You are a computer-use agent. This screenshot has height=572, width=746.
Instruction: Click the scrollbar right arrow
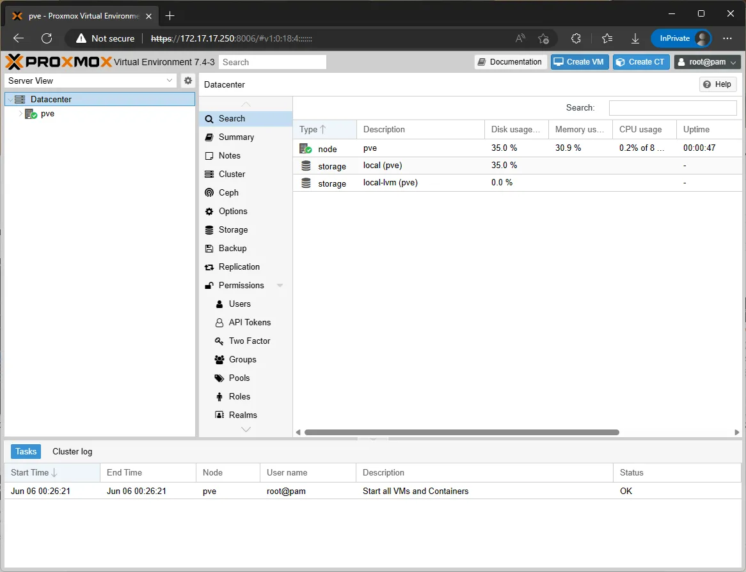click(737, 432)
